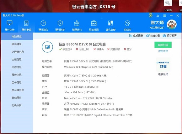
Task: Click the Windows 10 Enterprise system value
Action: (88, 67)
